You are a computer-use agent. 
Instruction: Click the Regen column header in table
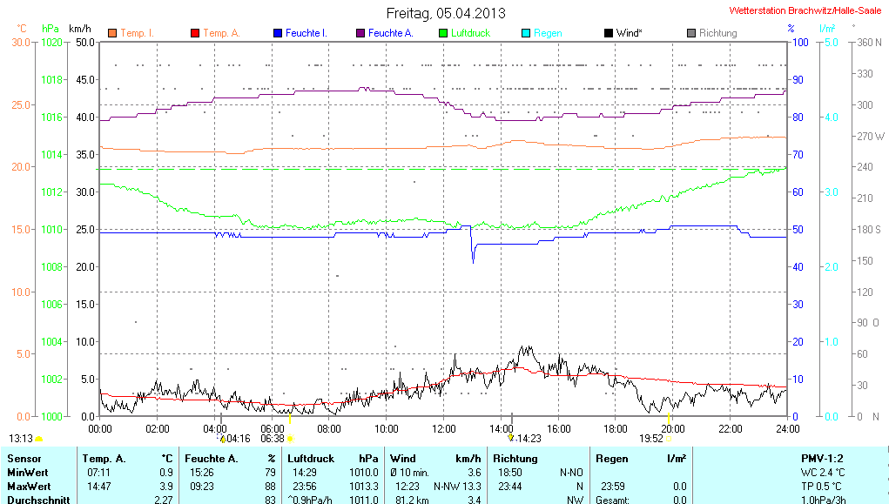click(x=610, y=458)
